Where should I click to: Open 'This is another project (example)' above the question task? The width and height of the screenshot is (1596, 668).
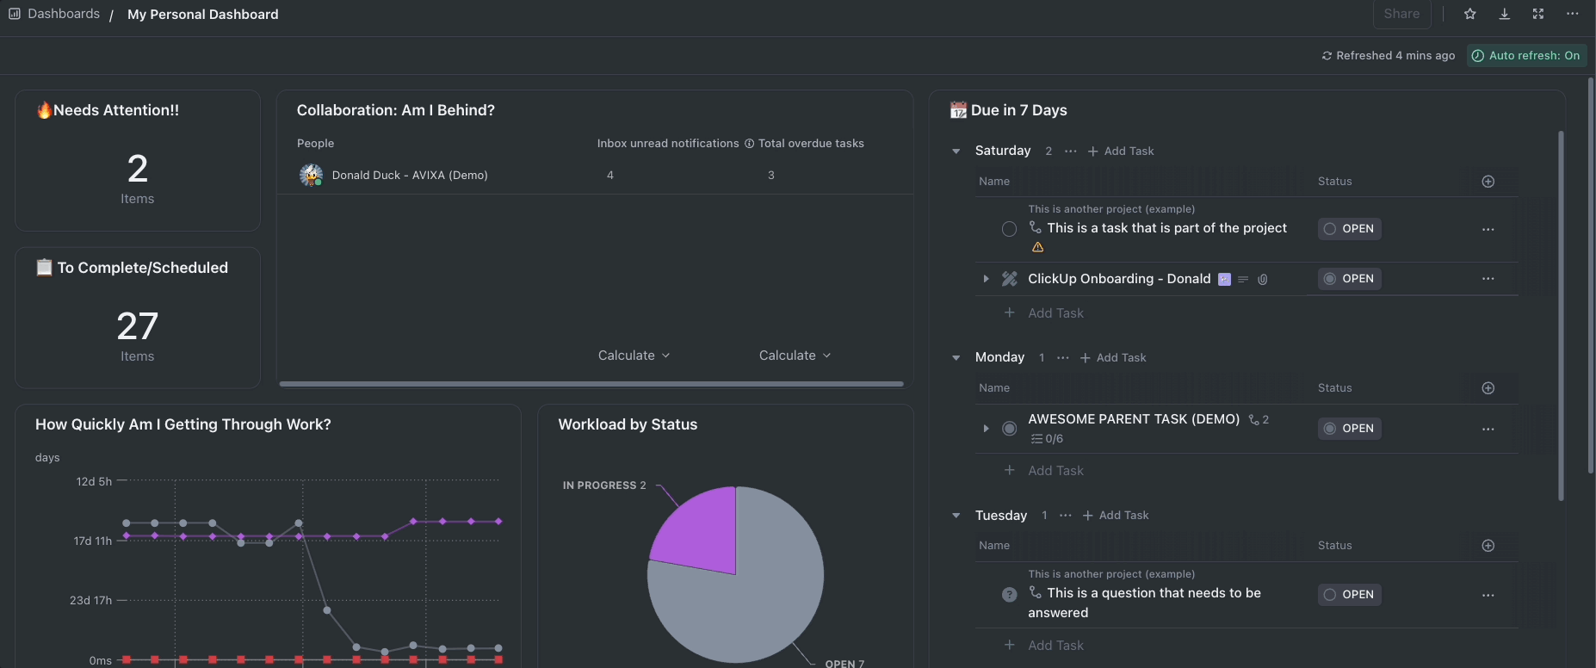click(x=1111, y=574)
